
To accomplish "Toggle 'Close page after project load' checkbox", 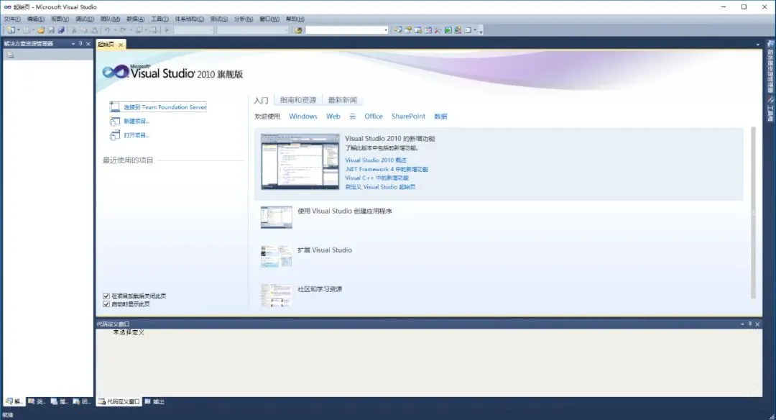I will click(x=106, y=296).
